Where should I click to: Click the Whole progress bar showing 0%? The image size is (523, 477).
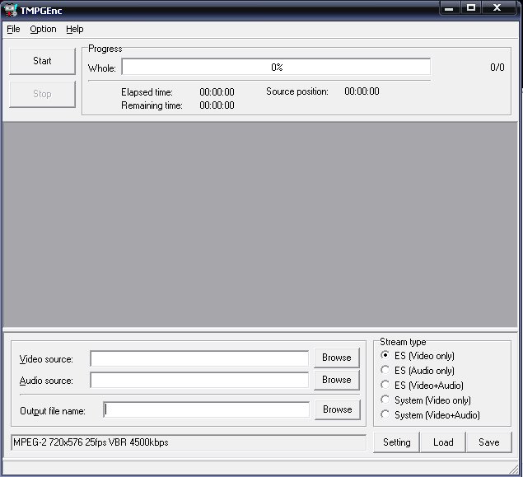coord(276,67)
